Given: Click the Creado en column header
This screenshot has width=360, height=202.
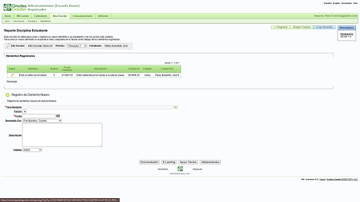Looking at the screenshot, I should click(x=134, y=68).
